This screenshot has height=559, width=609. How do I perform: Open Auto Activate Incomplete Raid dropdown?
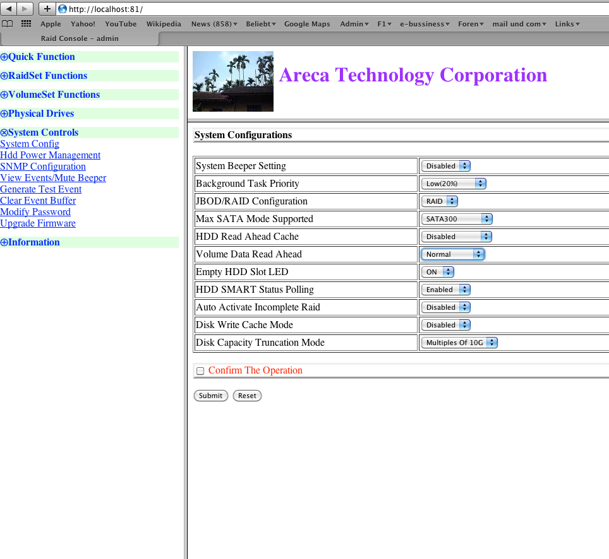tap(446, 307)
